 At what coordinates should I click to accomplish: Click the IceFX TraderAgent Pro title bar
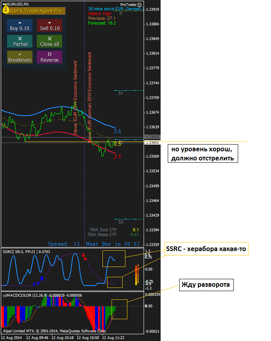36,11
